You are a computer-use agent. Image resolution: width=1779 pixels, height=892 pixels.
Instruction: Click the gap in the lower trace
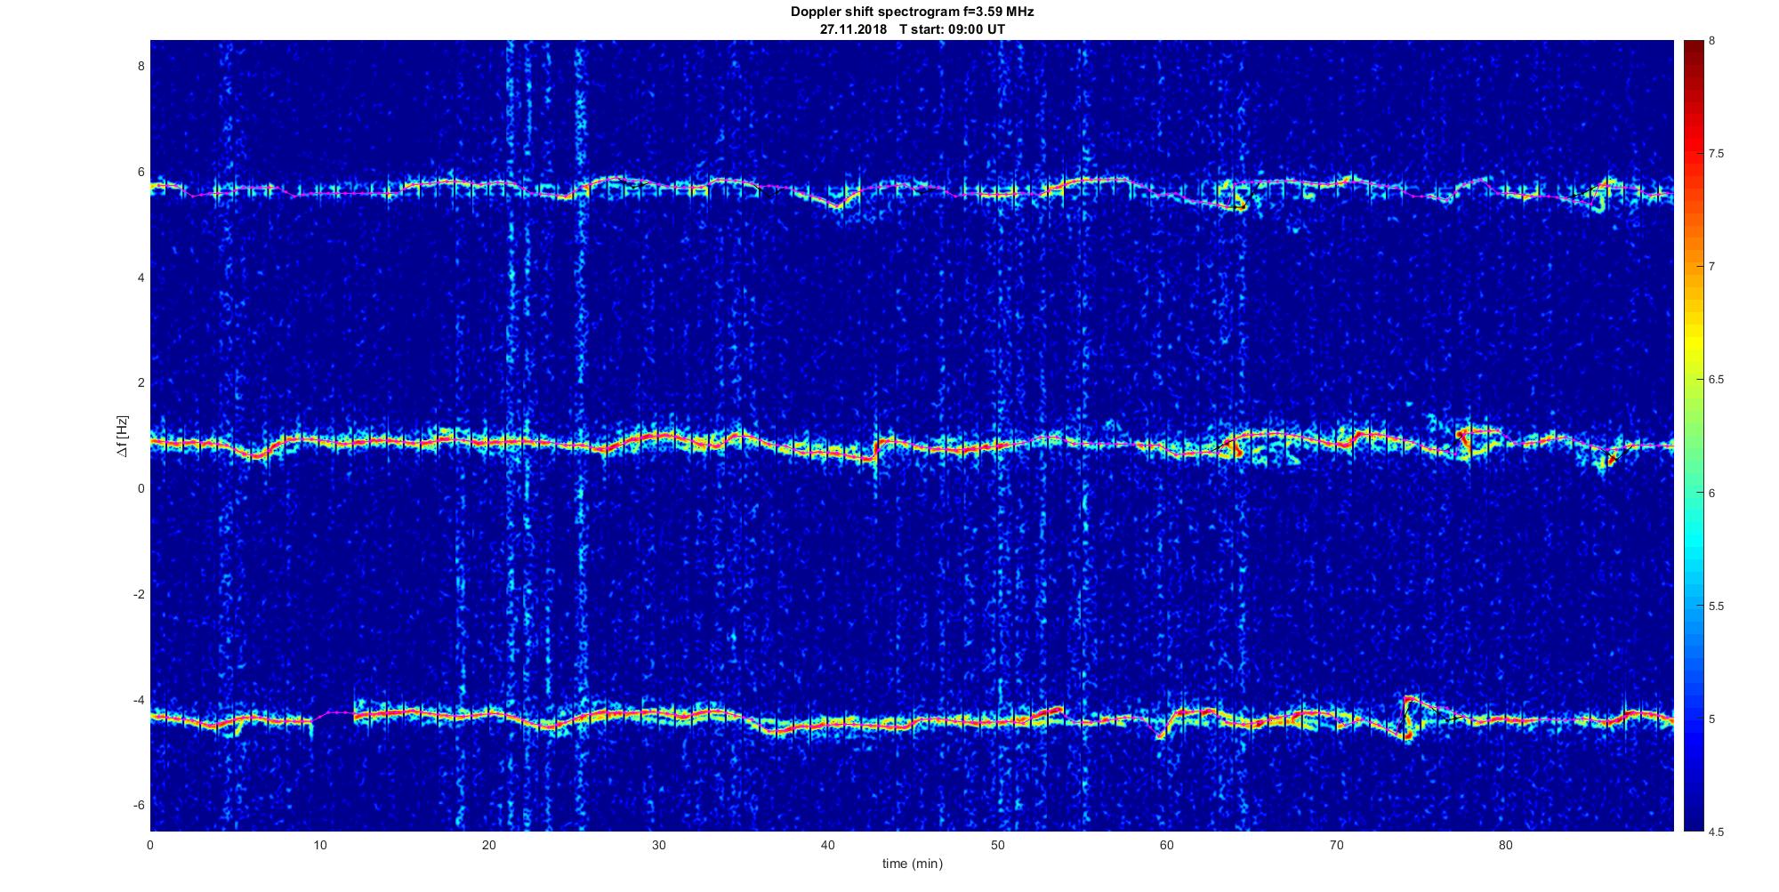click(334, 714)
